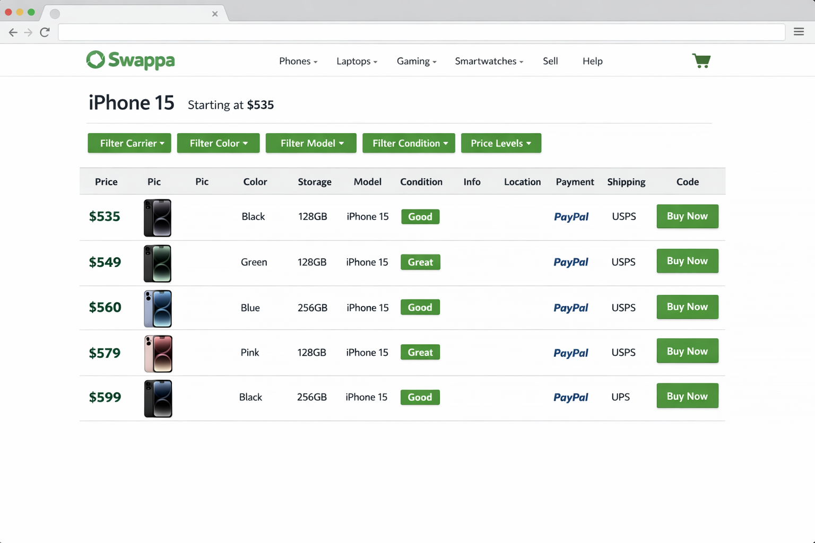This screenshot has height=543, width=815.
Task: View photo of the $549 Green iPhone
Action: point(158,263)
